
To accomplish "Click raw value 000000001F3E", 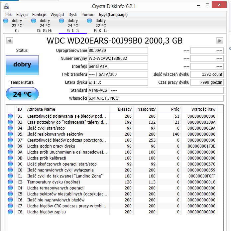I will pos(201,146).
